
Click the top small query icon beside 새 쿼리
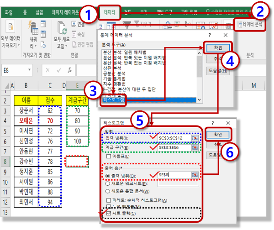43,24
